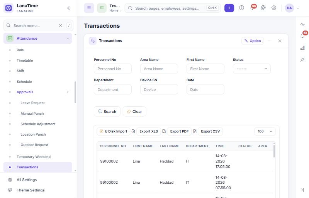Open the settings gear in top bar
Viewport: 309px width, 198px height.
point(274,8)
